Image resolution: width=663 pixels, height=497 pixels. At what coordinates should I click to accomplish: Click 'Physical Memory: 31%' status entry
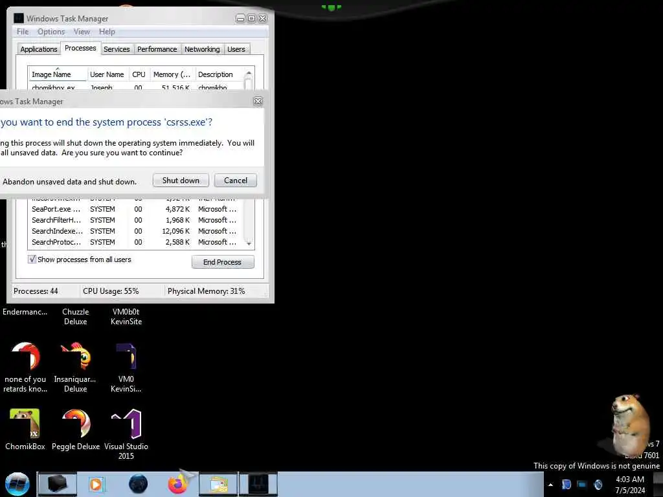[x=207, y=291]
